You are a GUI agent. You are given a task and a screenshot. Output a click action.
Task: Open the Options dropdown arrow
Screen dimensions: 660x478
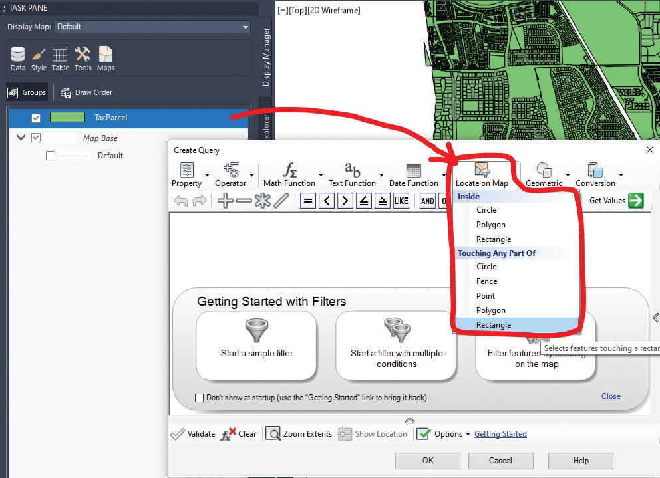(x=468, y=434)
